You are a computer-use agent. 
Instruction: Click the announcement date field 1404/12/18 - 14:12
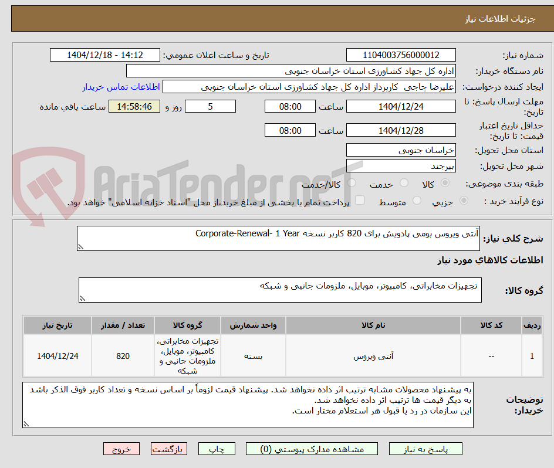105,55
